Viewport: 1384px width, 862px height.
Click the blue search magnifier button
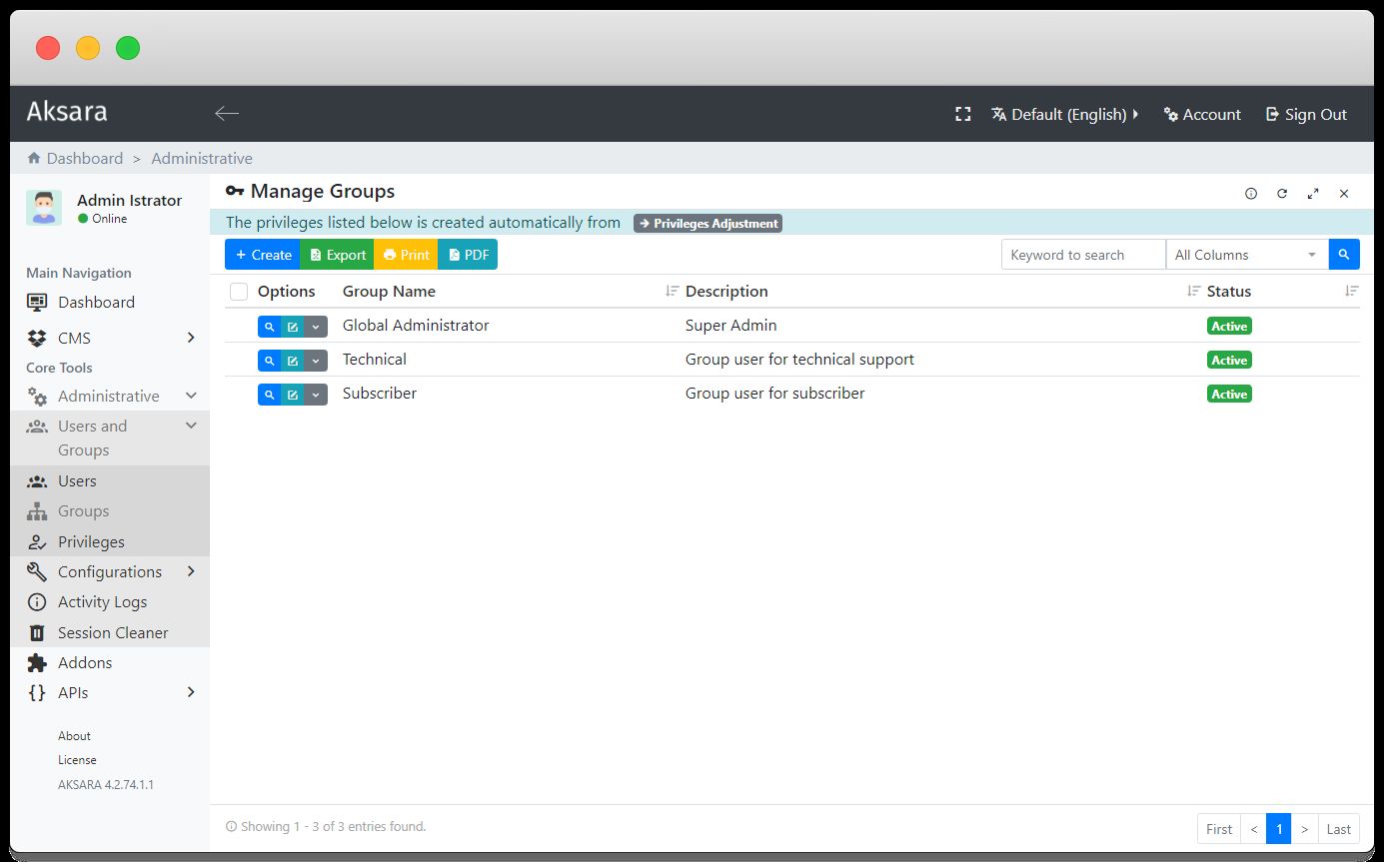[1344, 255]
